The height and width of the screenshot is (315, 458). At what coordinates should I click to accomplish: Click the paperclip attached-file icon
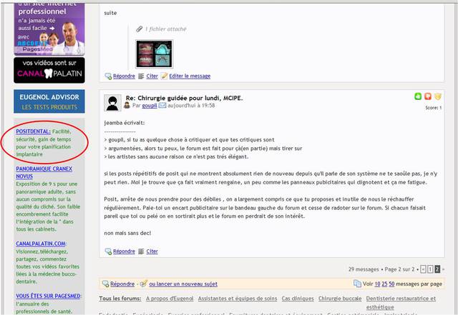[140, 29]
